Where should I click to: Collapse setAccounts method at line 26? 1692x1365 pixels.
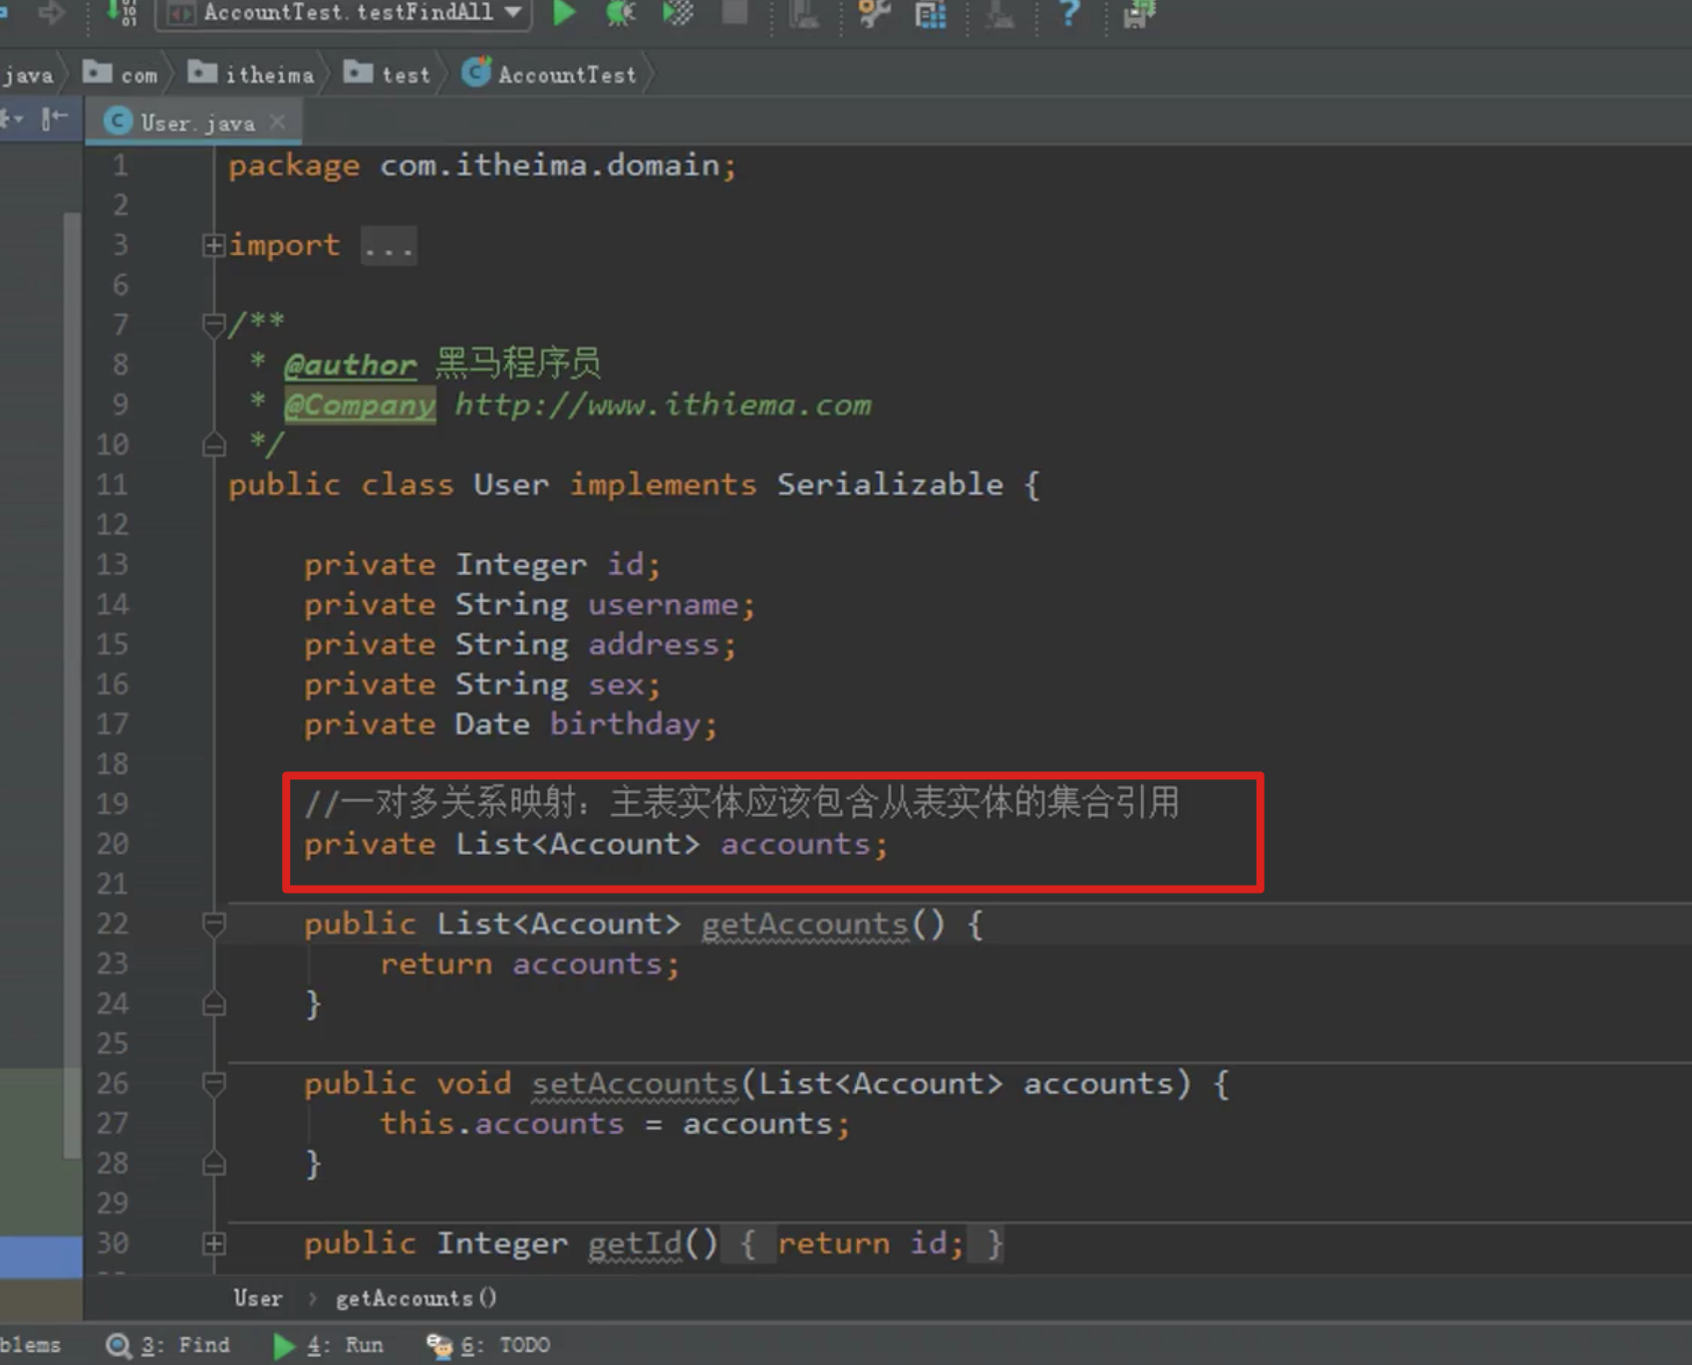(213, 1083)
